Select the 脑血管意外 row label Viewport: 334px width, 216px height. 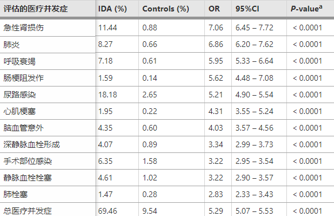pos(24,128)
